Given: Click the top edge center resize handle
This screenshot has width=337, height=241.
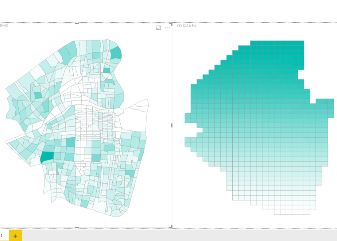Looking at the screenshot, I should point(77,23).
